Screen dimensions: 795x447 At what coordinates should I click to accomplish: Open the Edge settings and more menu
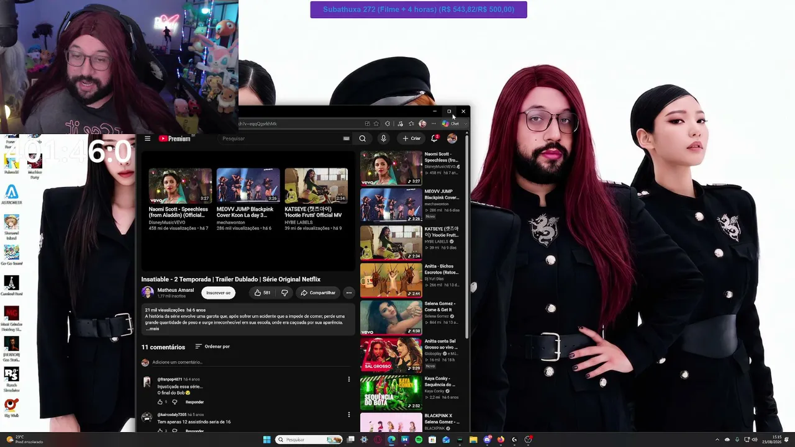[434, 124]
